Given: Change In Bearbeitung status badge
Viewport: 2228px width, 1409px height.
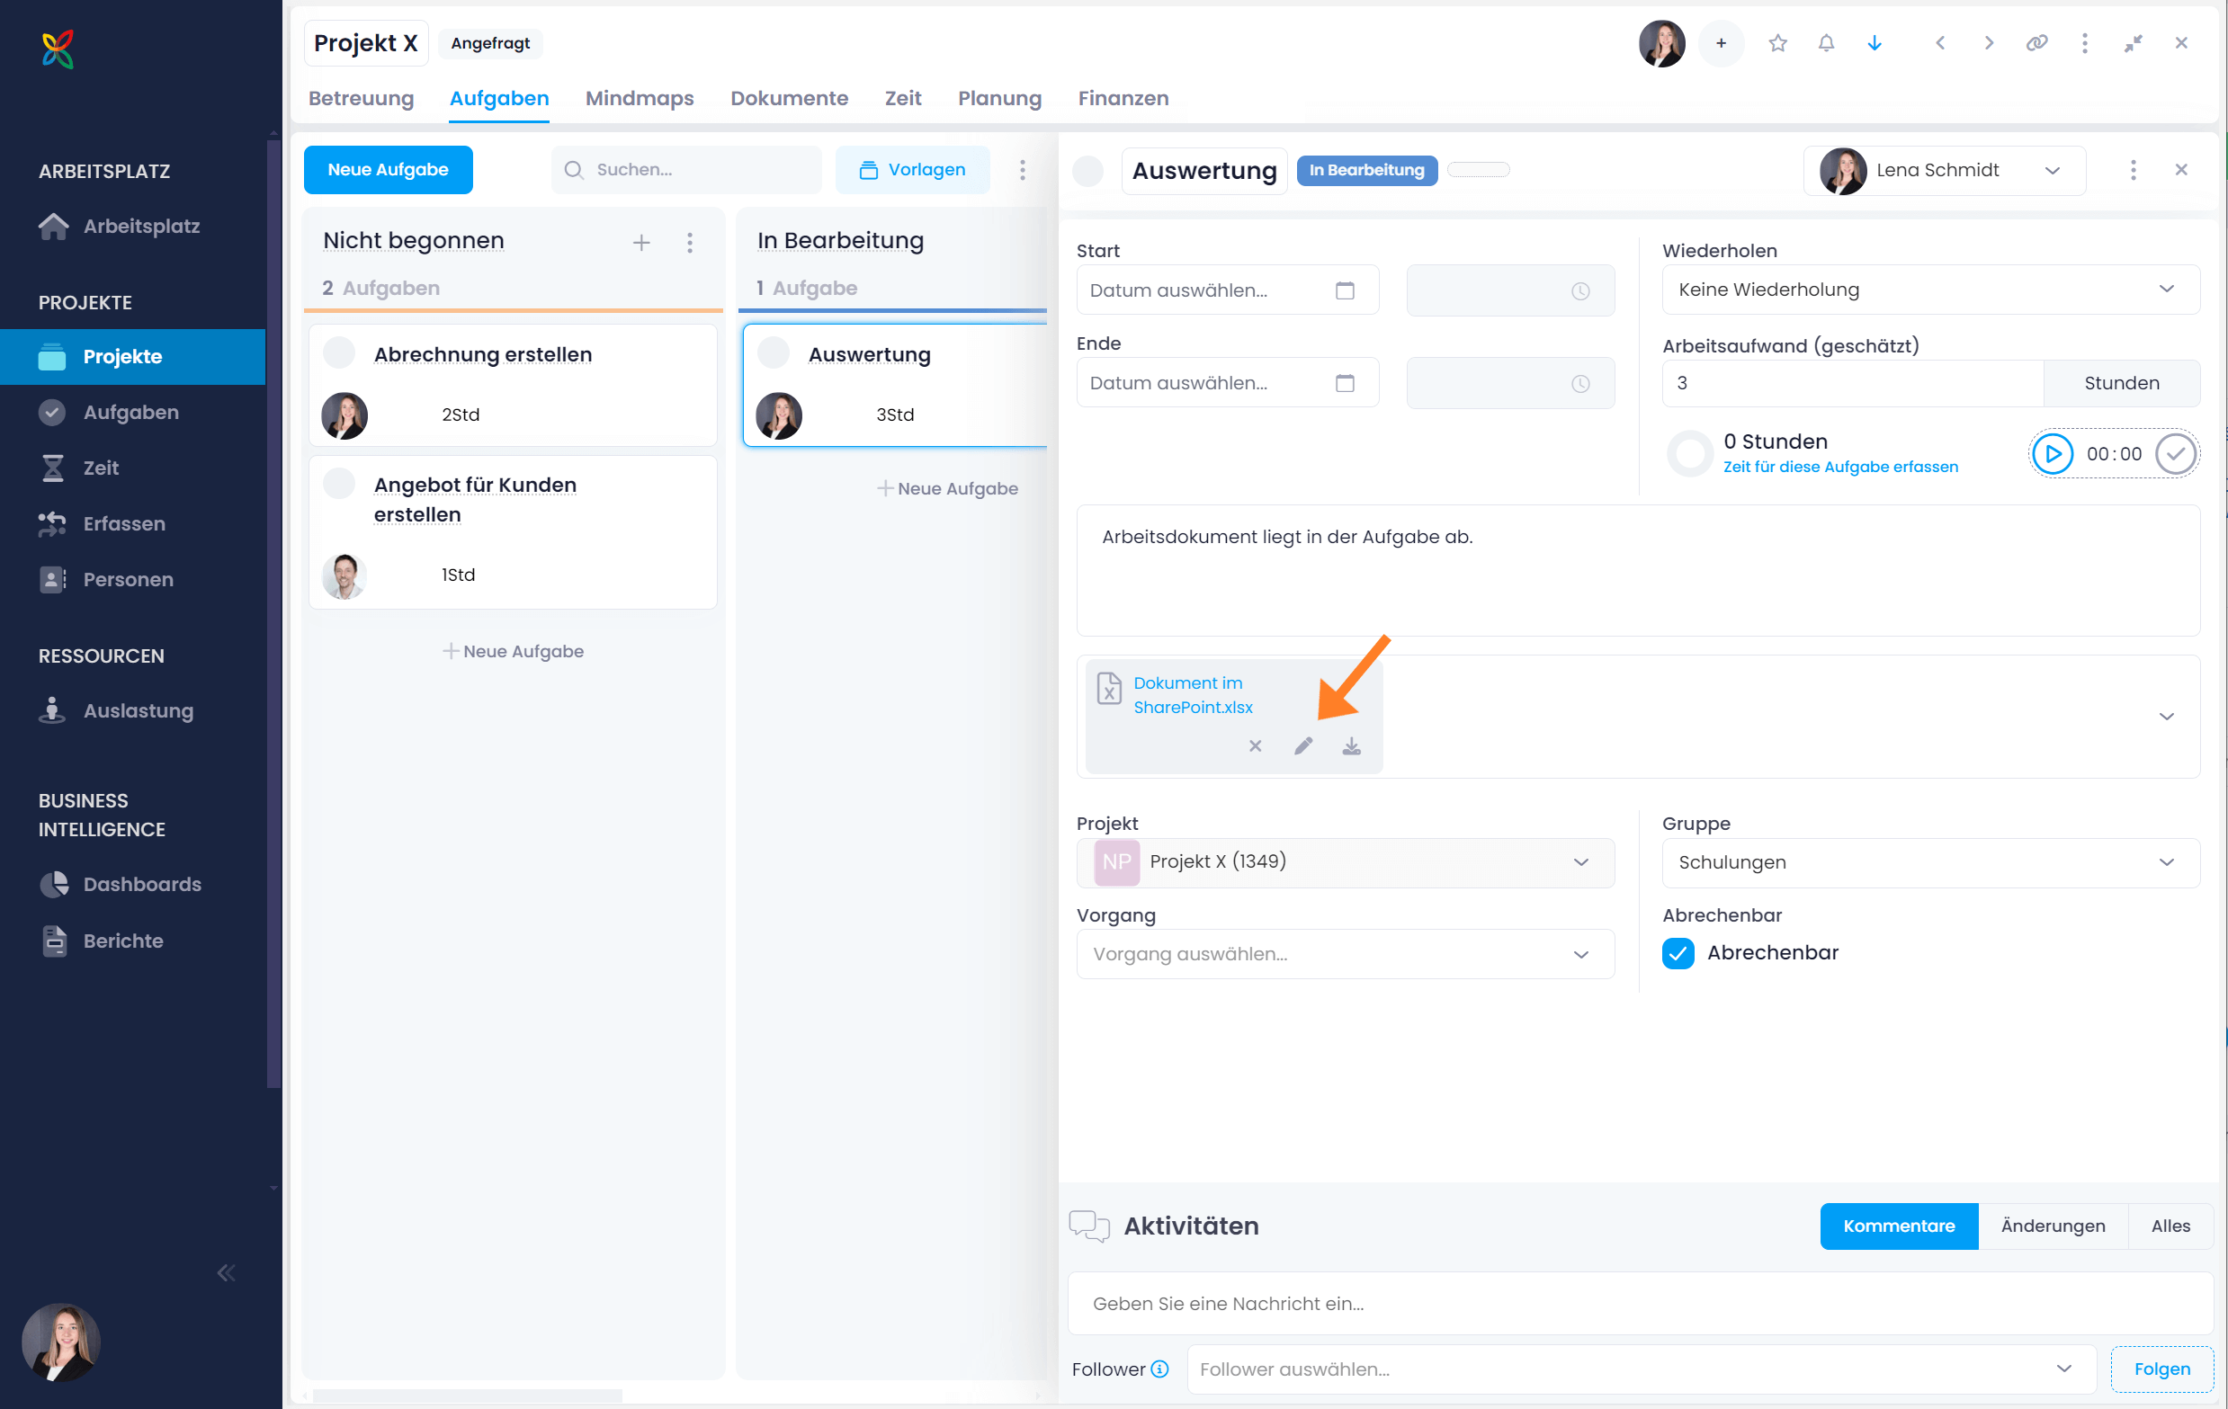Looking at the screenshot, I should (x=1366, y=170).
